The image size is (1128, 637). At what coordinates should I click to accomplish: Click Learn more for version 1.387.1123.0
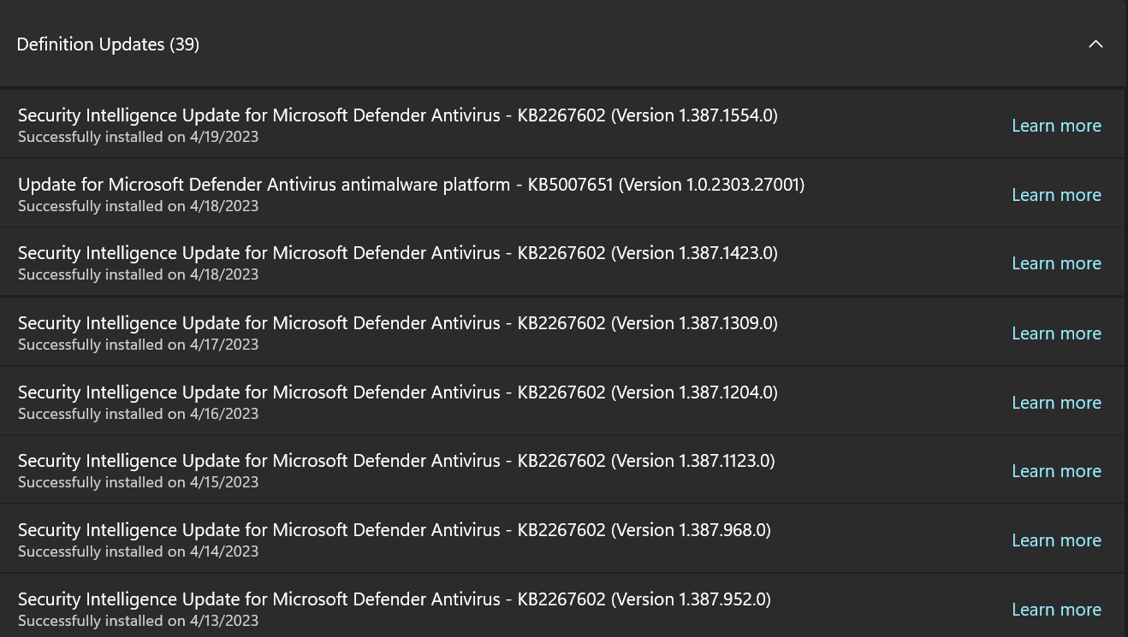pos(1056,471)
